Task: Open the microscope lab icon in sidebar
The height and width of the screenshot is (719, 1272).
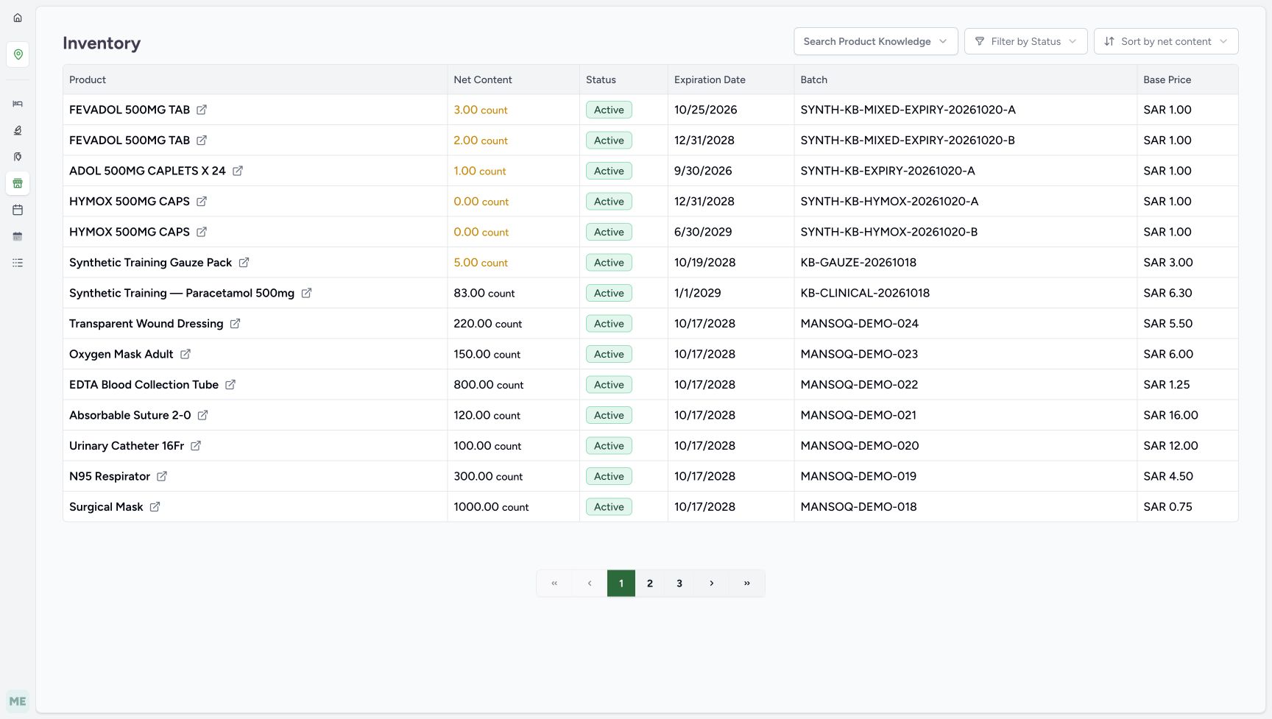Action: pos(18,130)
